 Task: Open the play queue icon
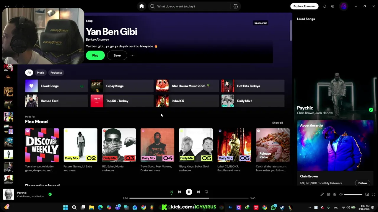click(328, 194)
